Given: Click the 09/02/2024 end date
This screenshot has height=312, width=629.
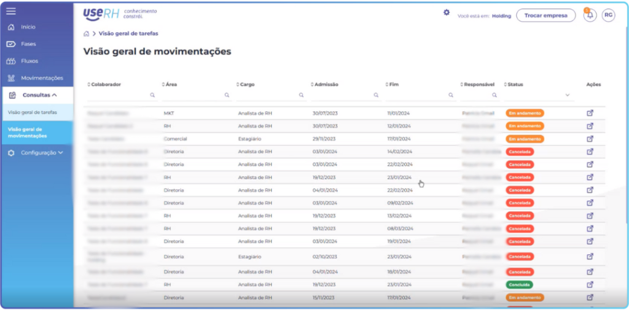Looking at the screenshot, I should 400,203.
